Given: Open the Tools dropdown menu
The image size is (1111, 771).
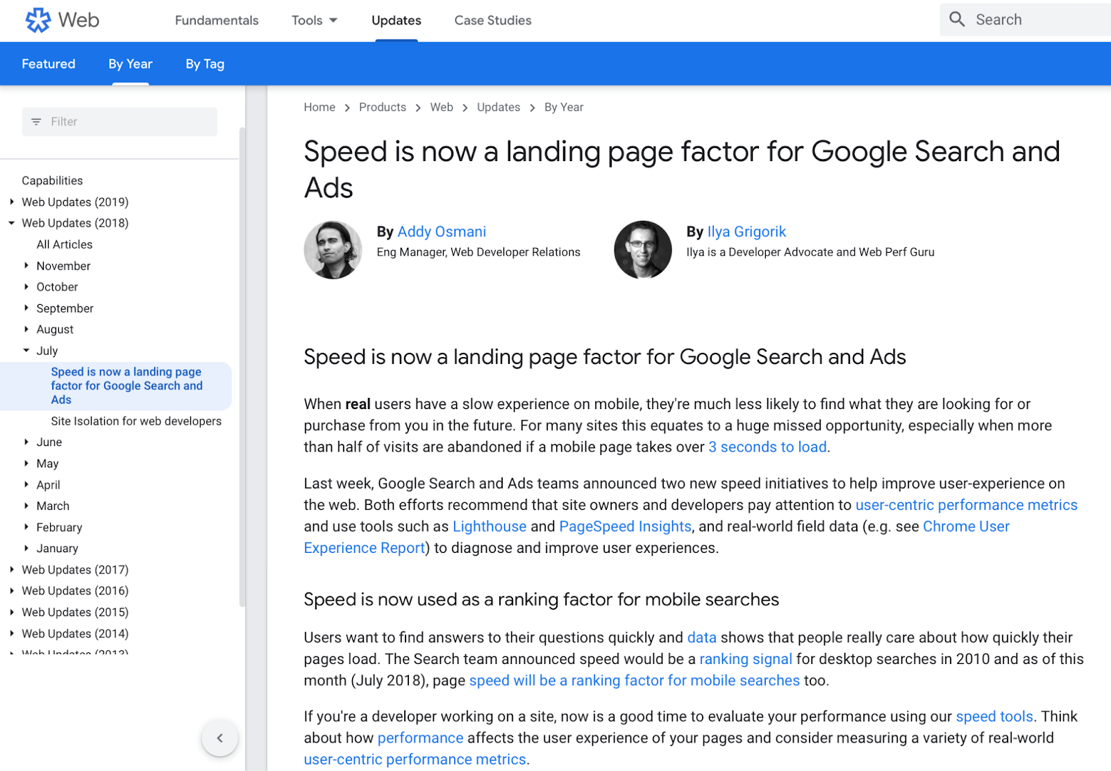Looking at the screenshot, I should pos(315,20).
